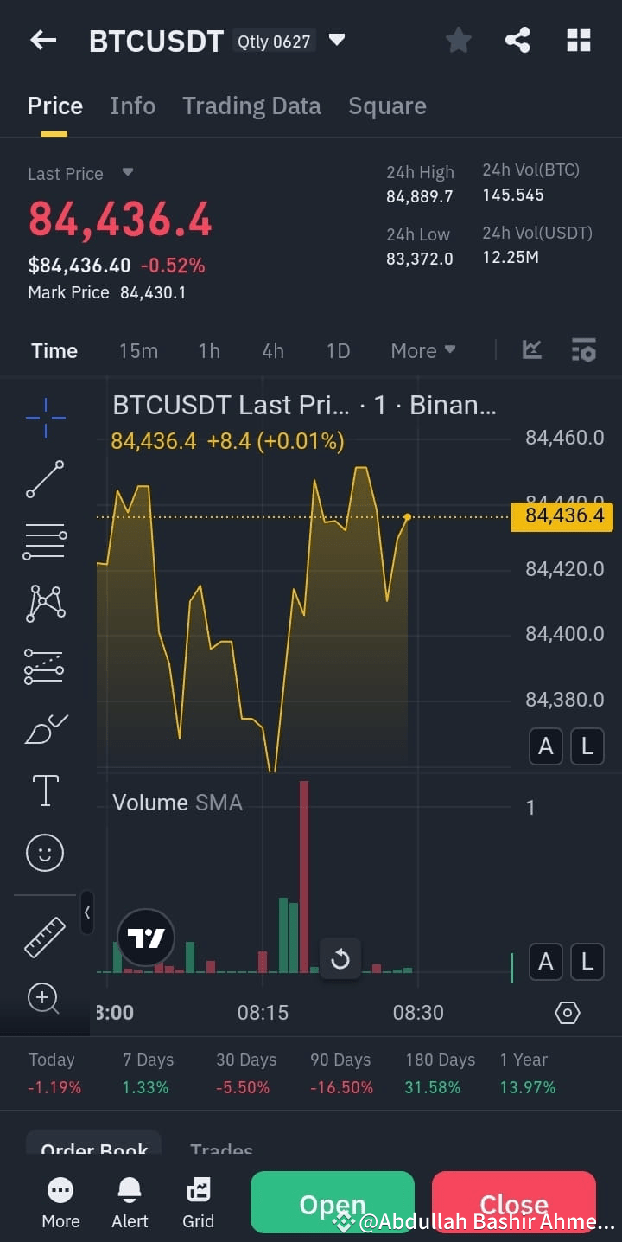The height and width of the screenshot is (1242, 622).
Task: Switch to the Trading Data tab
Action: 251,106
